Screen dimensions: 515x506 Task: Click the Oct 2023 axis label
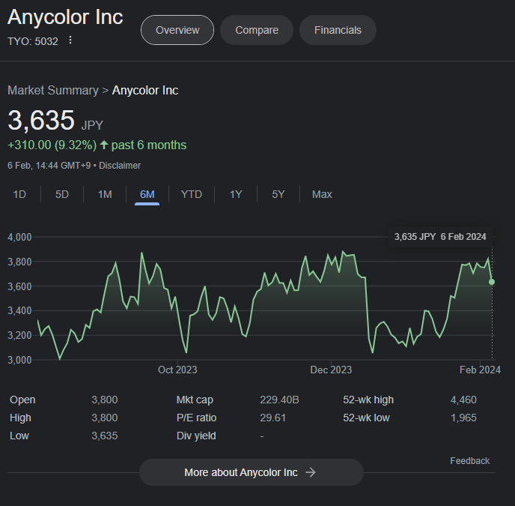(177, 370)
